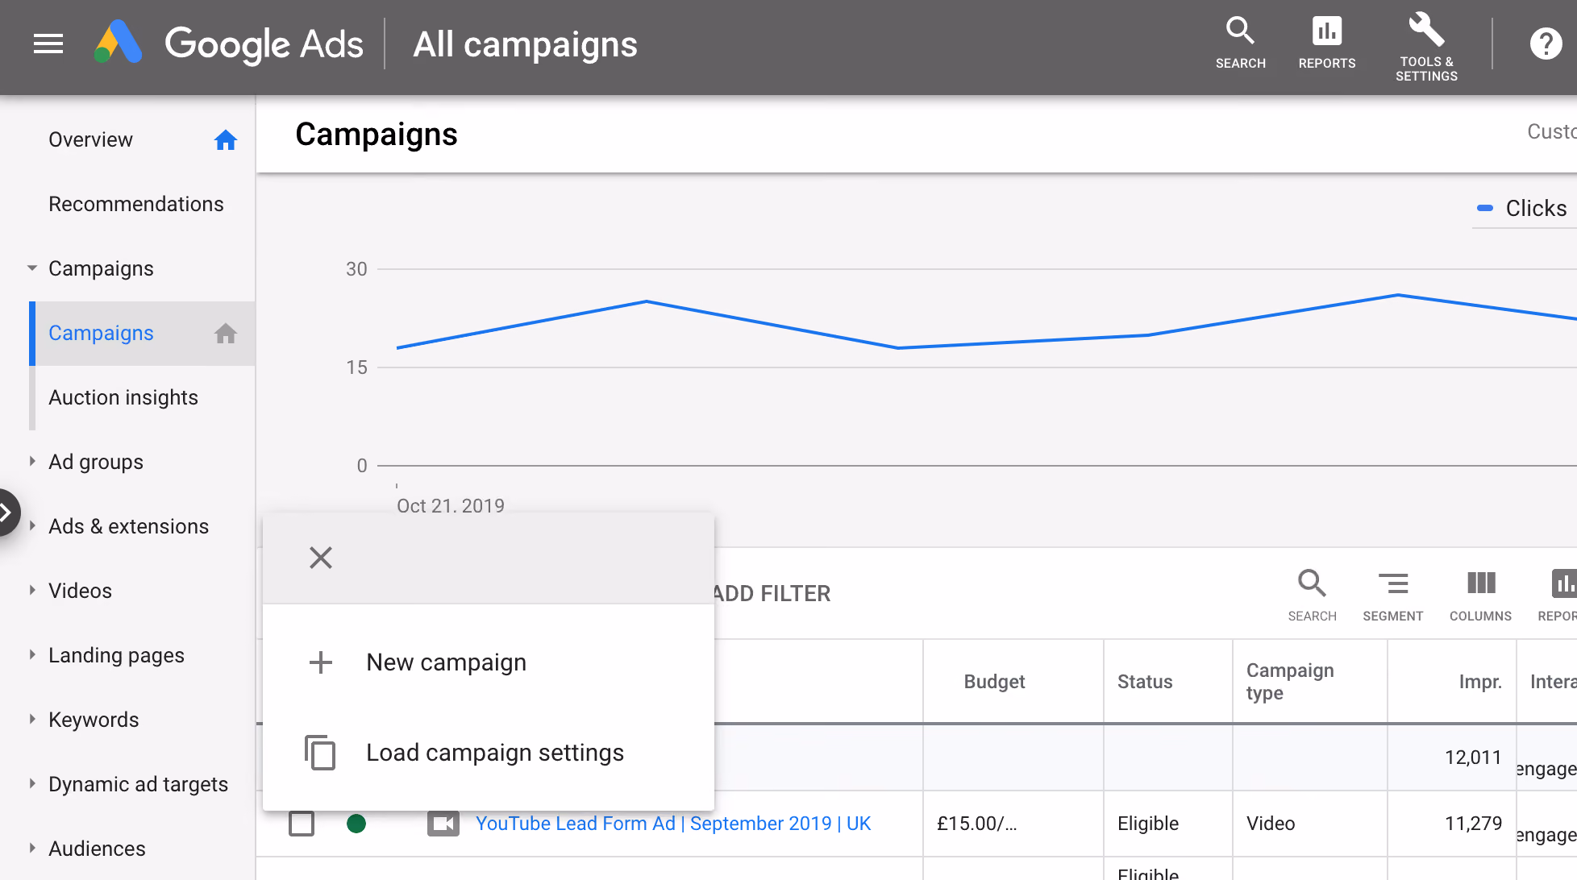This screenshot has height=880, width=1577.
Task: Close the new campaign popup
Action: point(321,558)
